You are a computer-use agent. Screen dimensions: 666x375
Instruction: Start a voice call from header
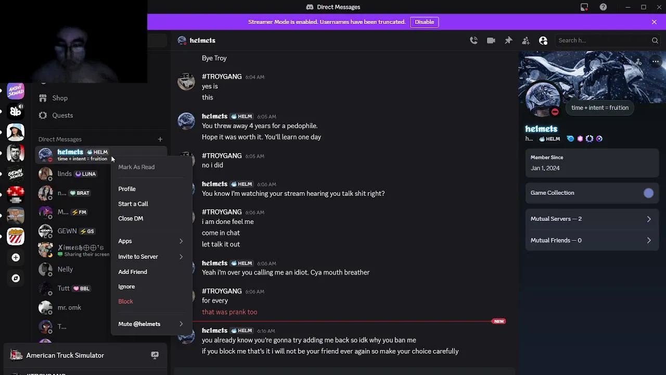coord(473,41)
